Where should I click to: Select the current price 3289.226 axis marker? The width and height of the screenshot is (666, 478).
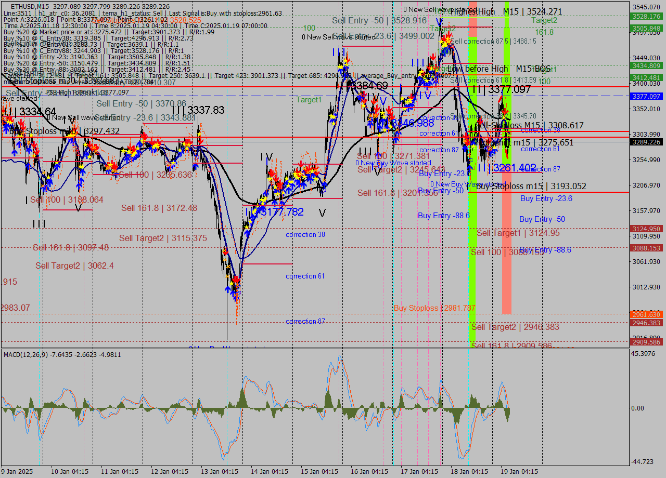pos(646,142)
